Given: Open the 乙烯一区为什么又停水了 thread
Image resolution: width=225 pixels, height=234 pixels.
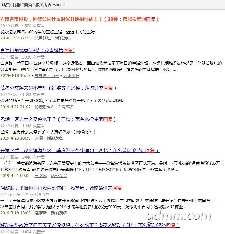Looking at the screenshot, I should 59,119.
